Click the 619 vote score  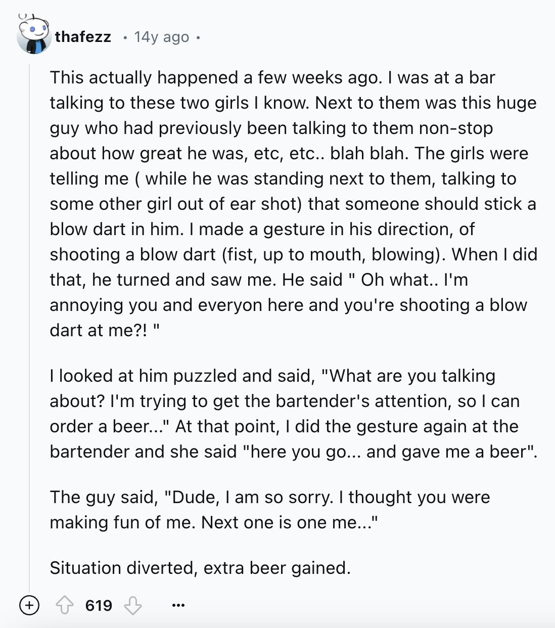pos(99,605)
